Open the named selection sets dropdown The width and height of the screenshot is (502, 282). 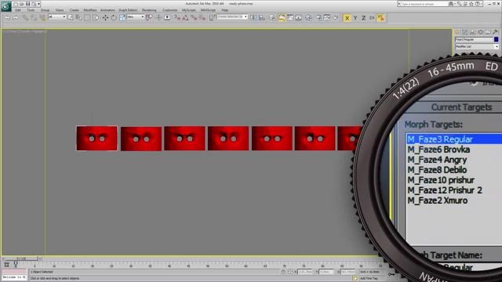tap(232, 16)
